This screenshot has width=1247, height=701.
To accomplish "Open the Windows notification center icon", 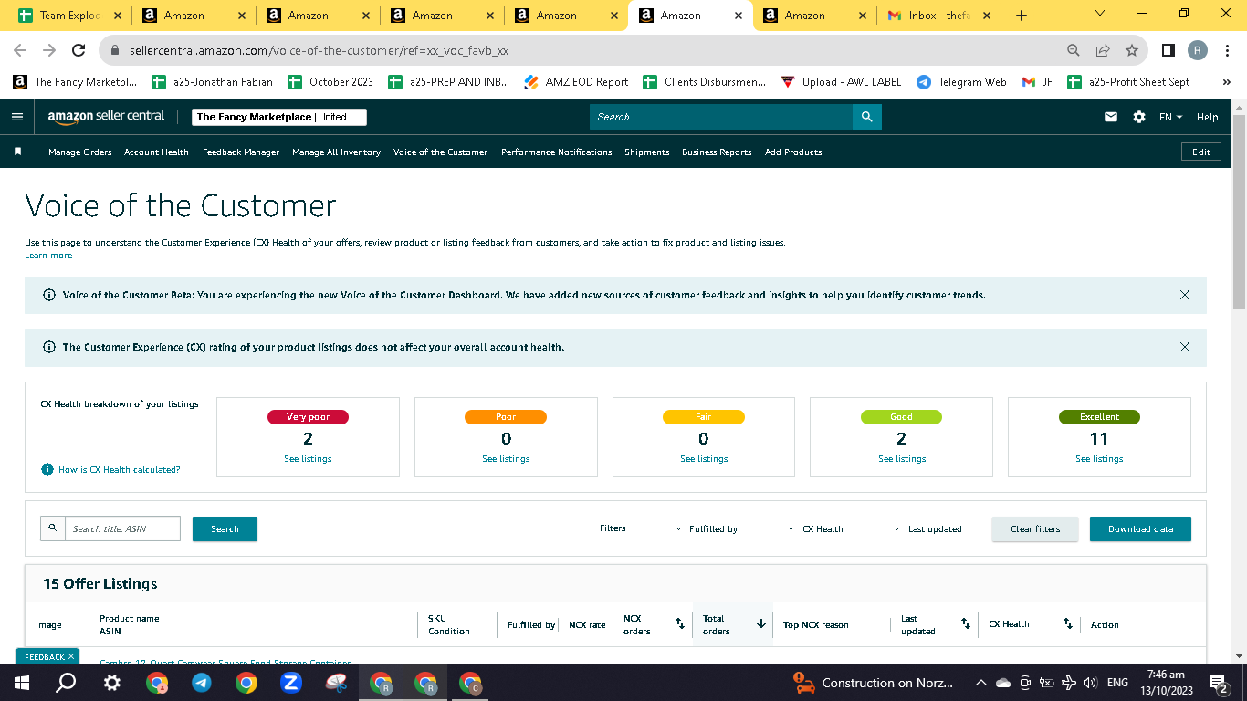I will pos(1217,683).
